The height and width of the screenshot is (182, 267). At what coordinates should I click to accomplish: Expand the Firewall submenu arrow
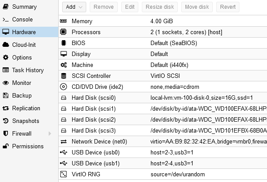(x=49, y=133)
